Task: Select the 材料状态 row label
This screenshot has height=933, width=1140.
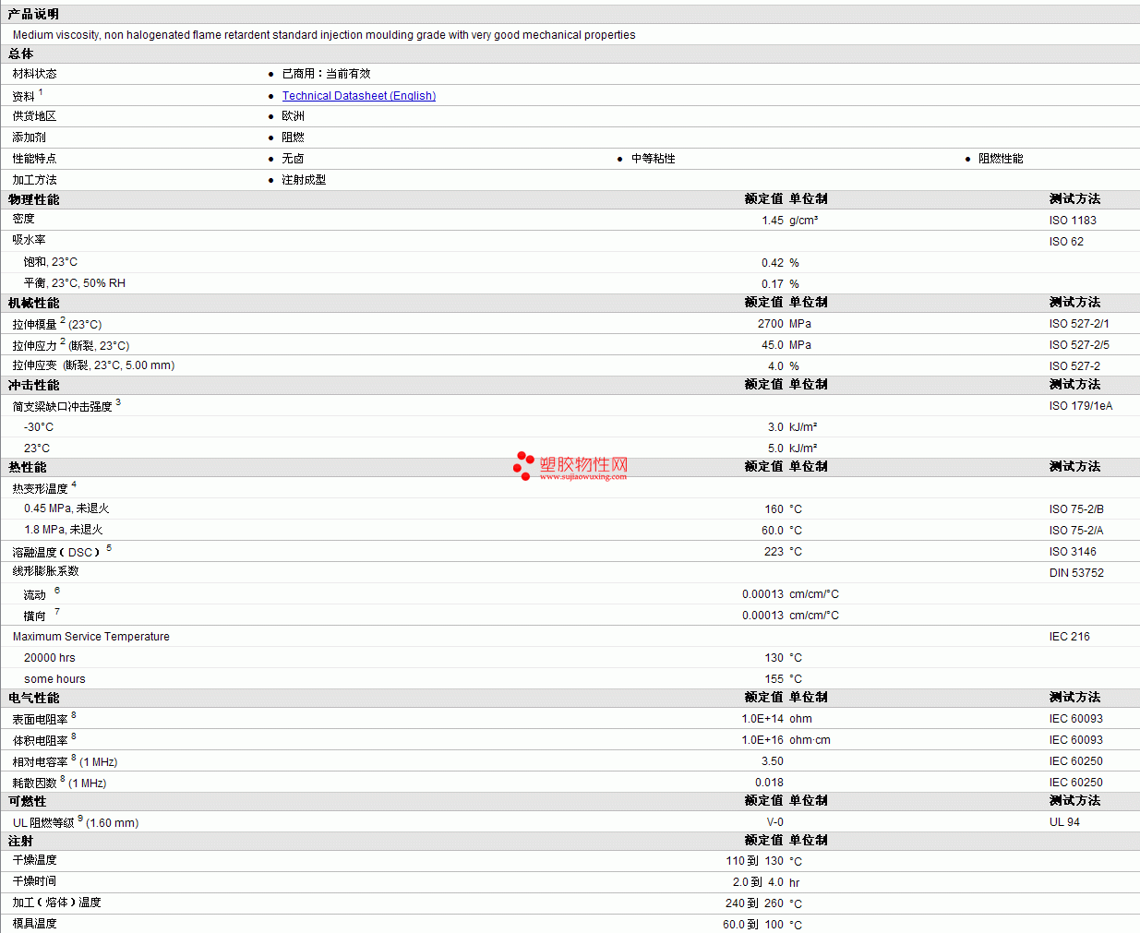Action: 34,74
